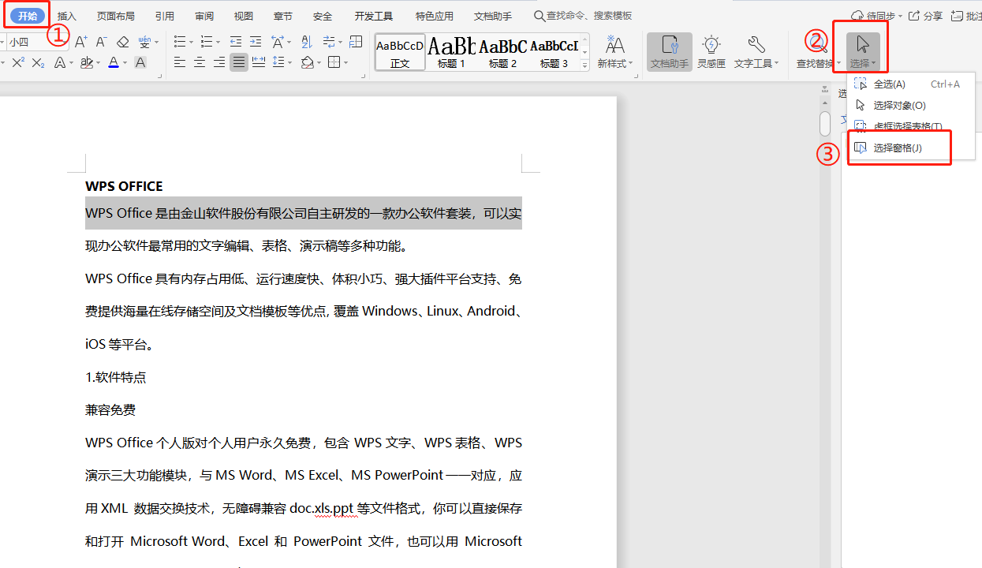Open the 小四 font size dropdown
The width and height of the screenshot is (982, 568).
pos(65,42)
